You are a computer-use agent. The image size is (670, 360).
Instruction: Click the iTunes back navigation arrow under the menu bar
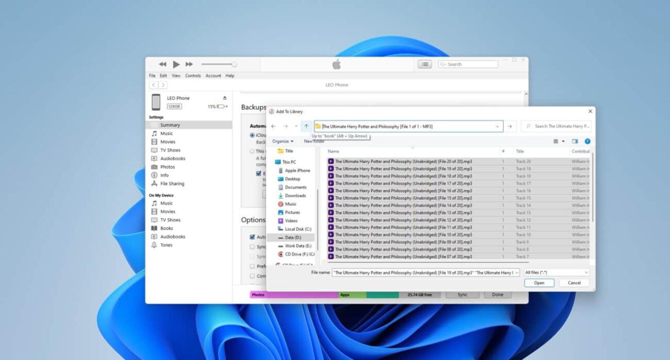click(154, 85)
